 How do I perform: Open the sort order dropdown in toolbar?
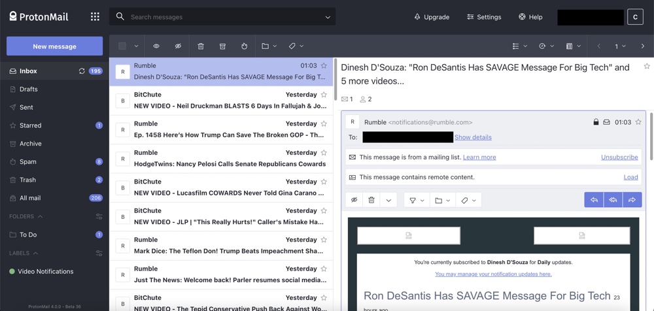click(546, 46)
